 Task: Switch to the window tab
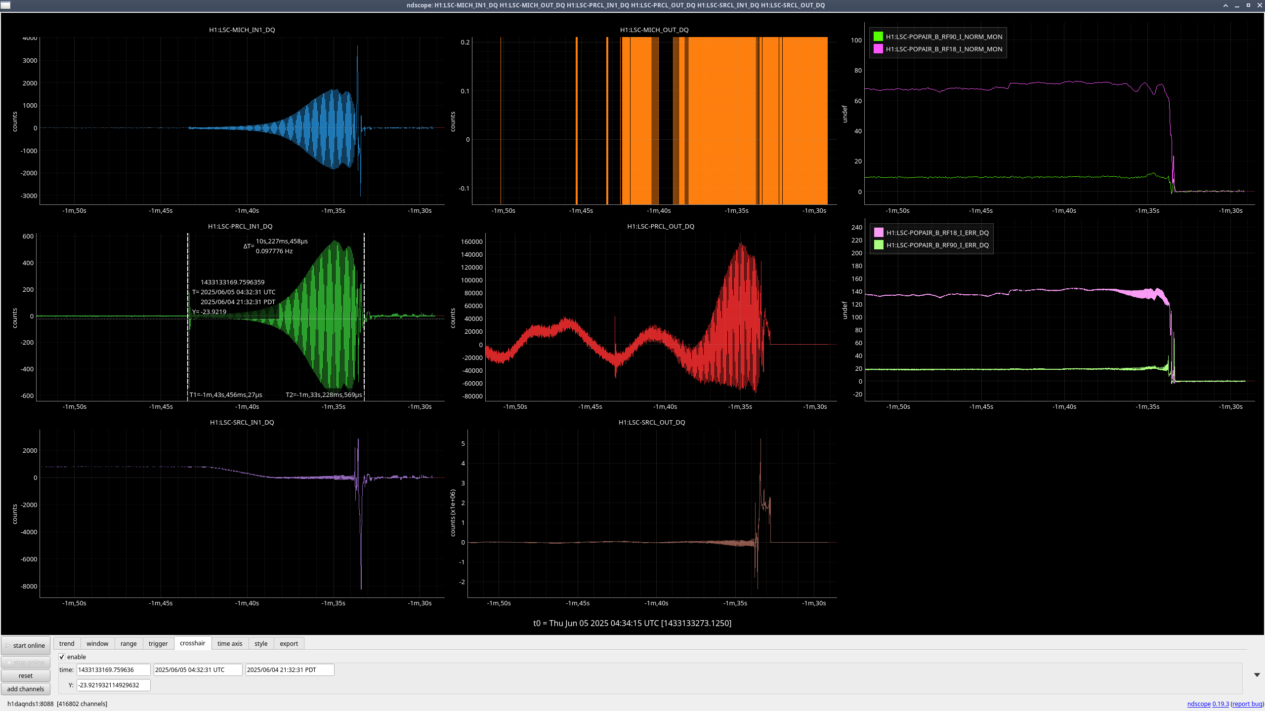coord(97,643)
